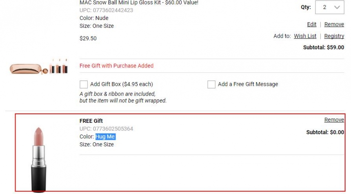Click the MAC lipstick free gift image

38,159
